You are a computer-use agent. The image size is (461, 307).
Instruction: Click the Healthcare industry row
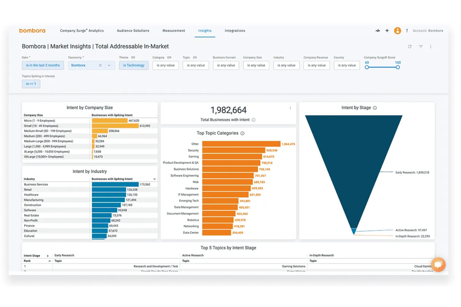pyautogui.click(x=90, y=195)
